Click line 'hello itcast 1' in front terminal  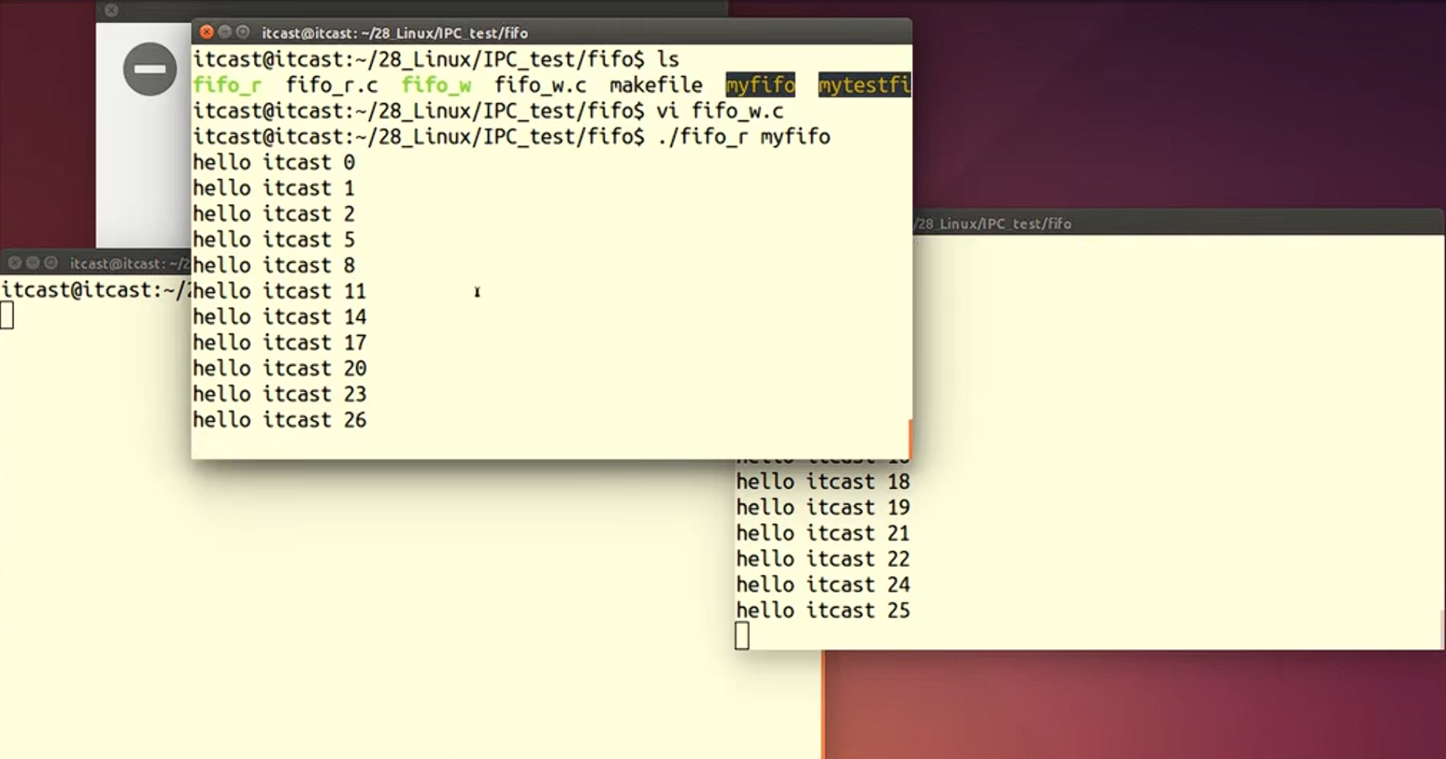273,188
